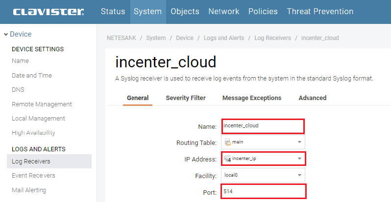Click the Clavister logo

click(48, 12)
